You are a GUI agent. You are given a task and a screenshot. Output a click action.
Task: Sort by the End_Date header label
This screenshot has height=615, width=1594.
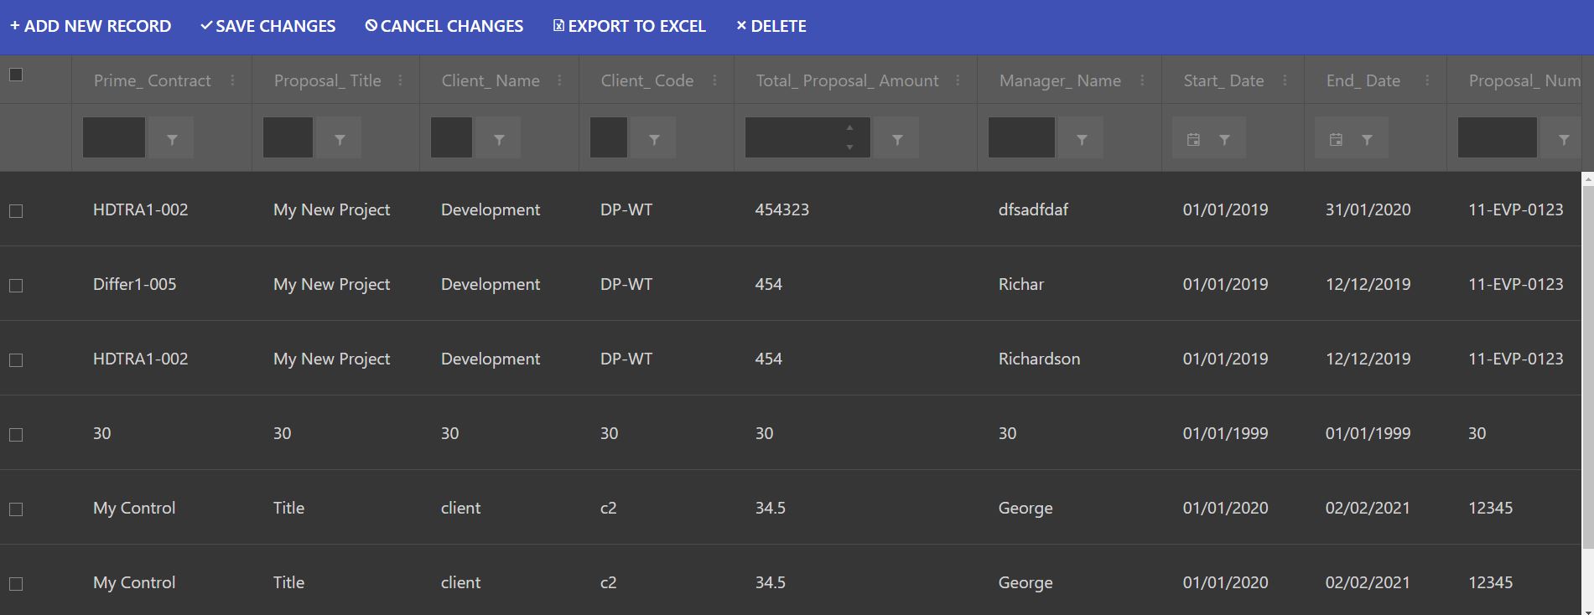click(x=1363, y=80)
